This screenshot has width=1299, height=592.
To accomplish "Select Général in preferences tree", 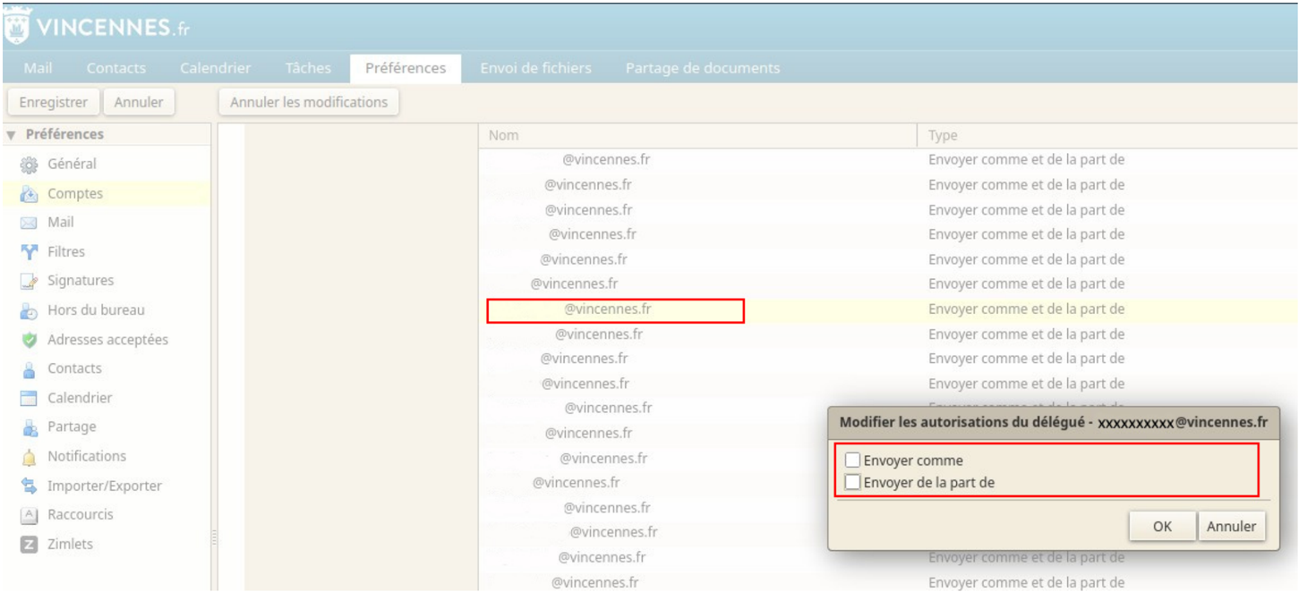I will (x=72, y=165).
